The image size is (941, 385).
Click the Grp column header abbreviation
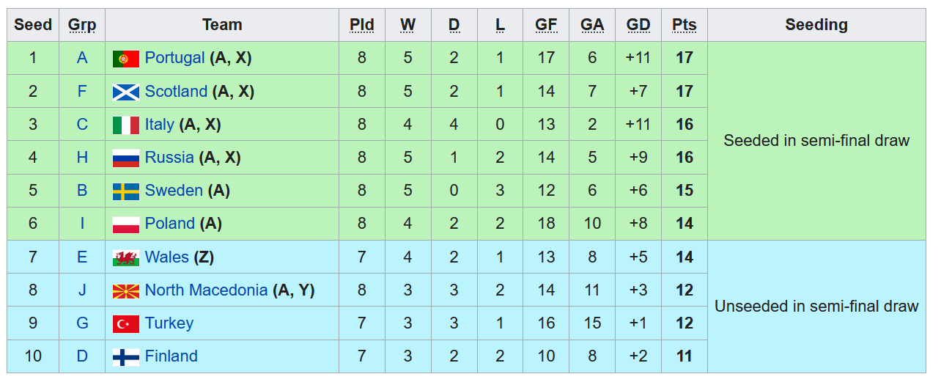82,25
